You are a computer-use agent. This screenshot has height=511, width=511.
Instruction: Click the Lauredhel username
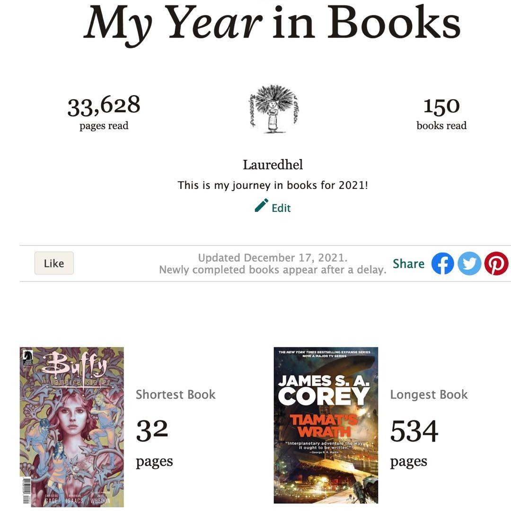pos(273,165)
